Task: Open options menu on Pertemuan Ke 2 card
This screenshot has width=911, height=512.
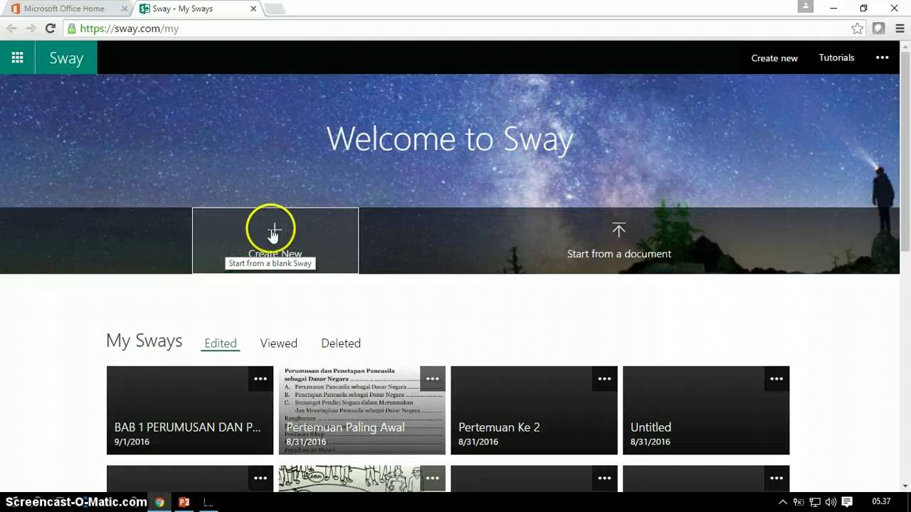Action: coord(604,379)
